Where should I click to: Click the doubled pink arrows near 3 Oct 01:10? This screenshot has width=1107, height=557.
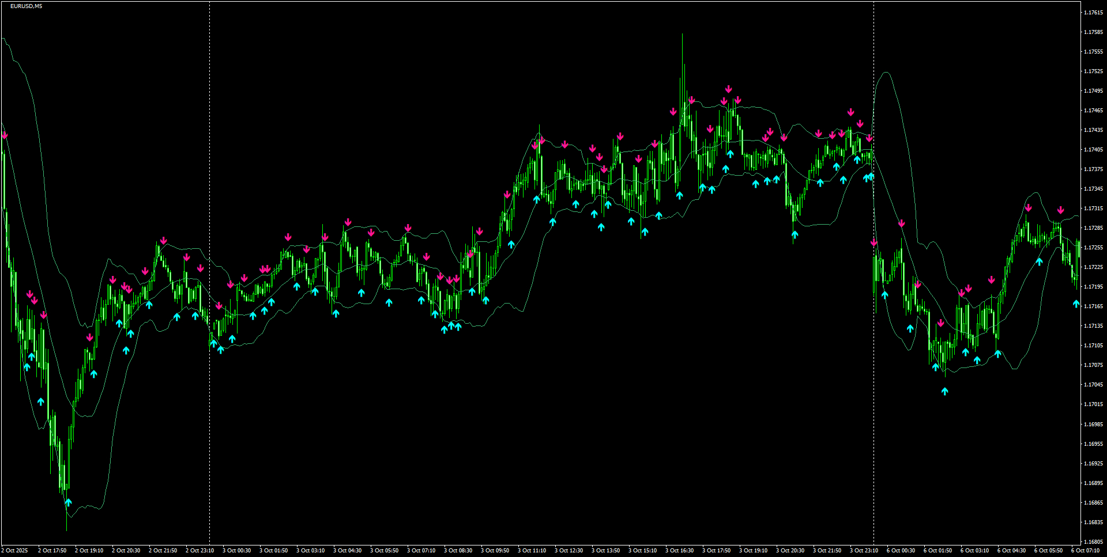pos(265,268)
